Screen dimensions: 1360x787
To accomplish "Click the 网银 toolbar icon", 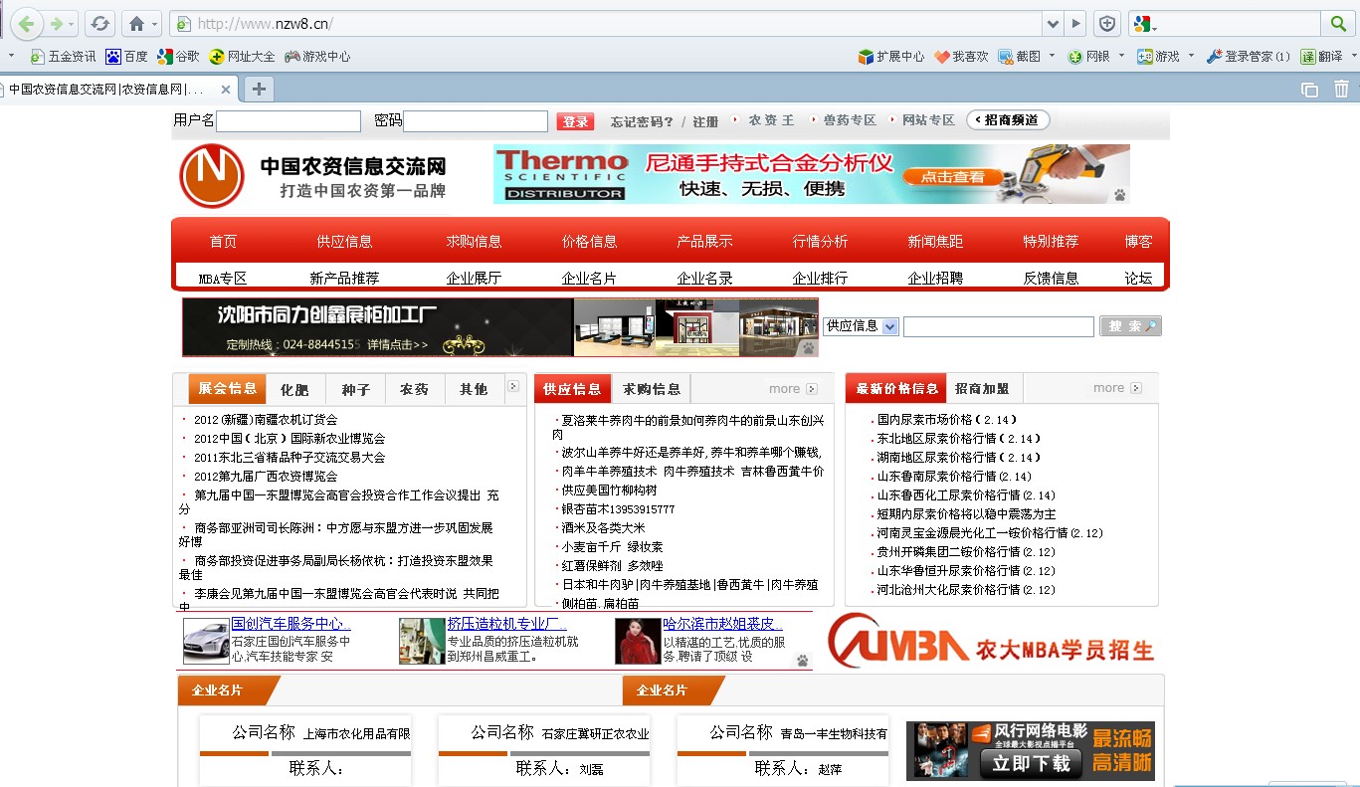I will coord(1089,57).
